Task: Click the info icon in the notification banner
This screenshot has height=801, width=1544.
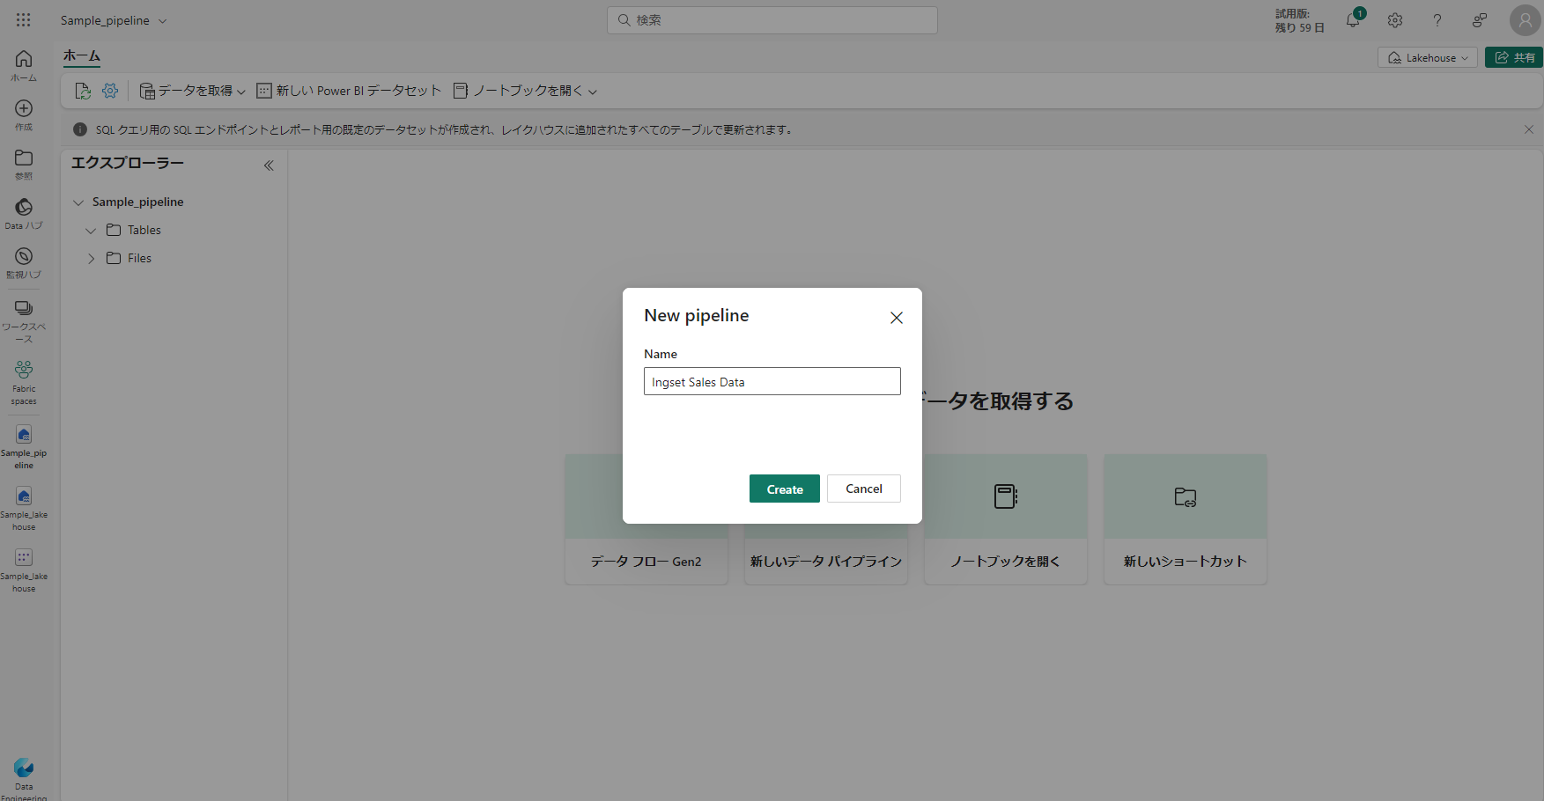Action: pyautogui.click(x=80, y=129)
